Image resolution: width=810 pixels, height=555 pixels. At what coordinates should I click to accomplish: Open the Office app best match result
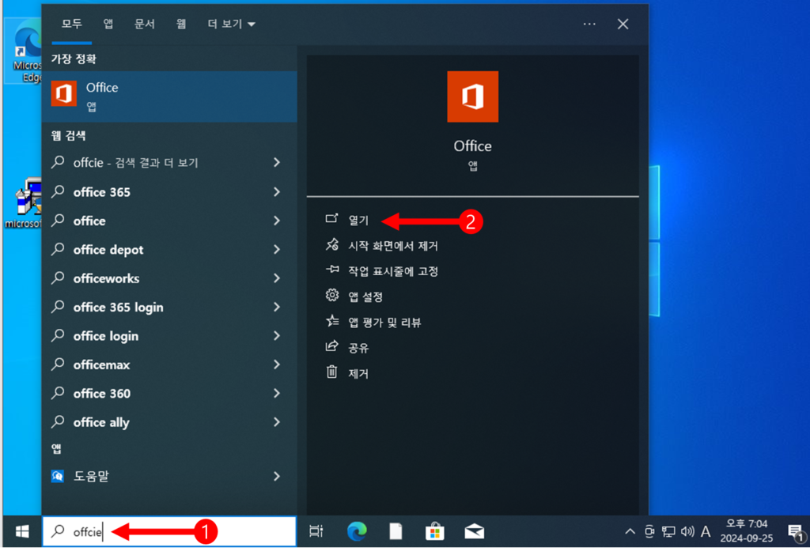(x=169, y=96)
